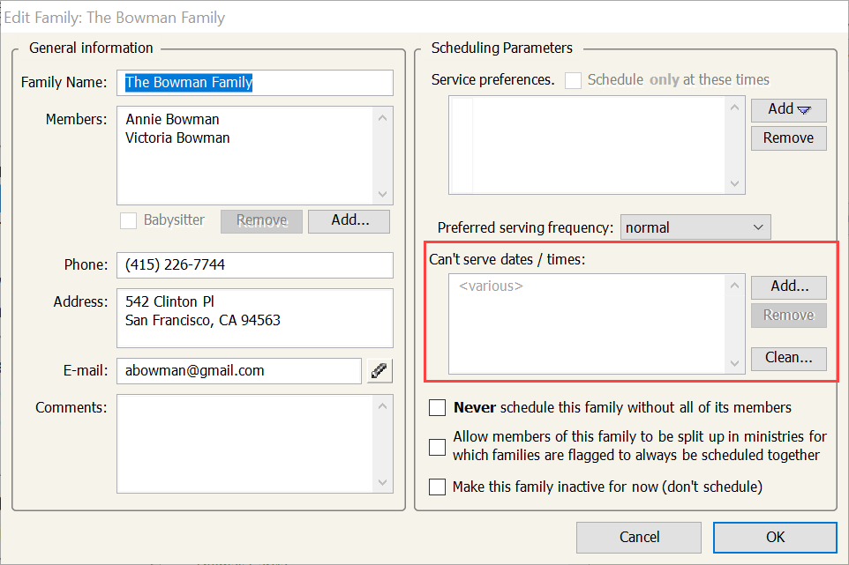Click the Family Name text field
Viewport: 849px width, 565px height.
[x=254, y=83]
